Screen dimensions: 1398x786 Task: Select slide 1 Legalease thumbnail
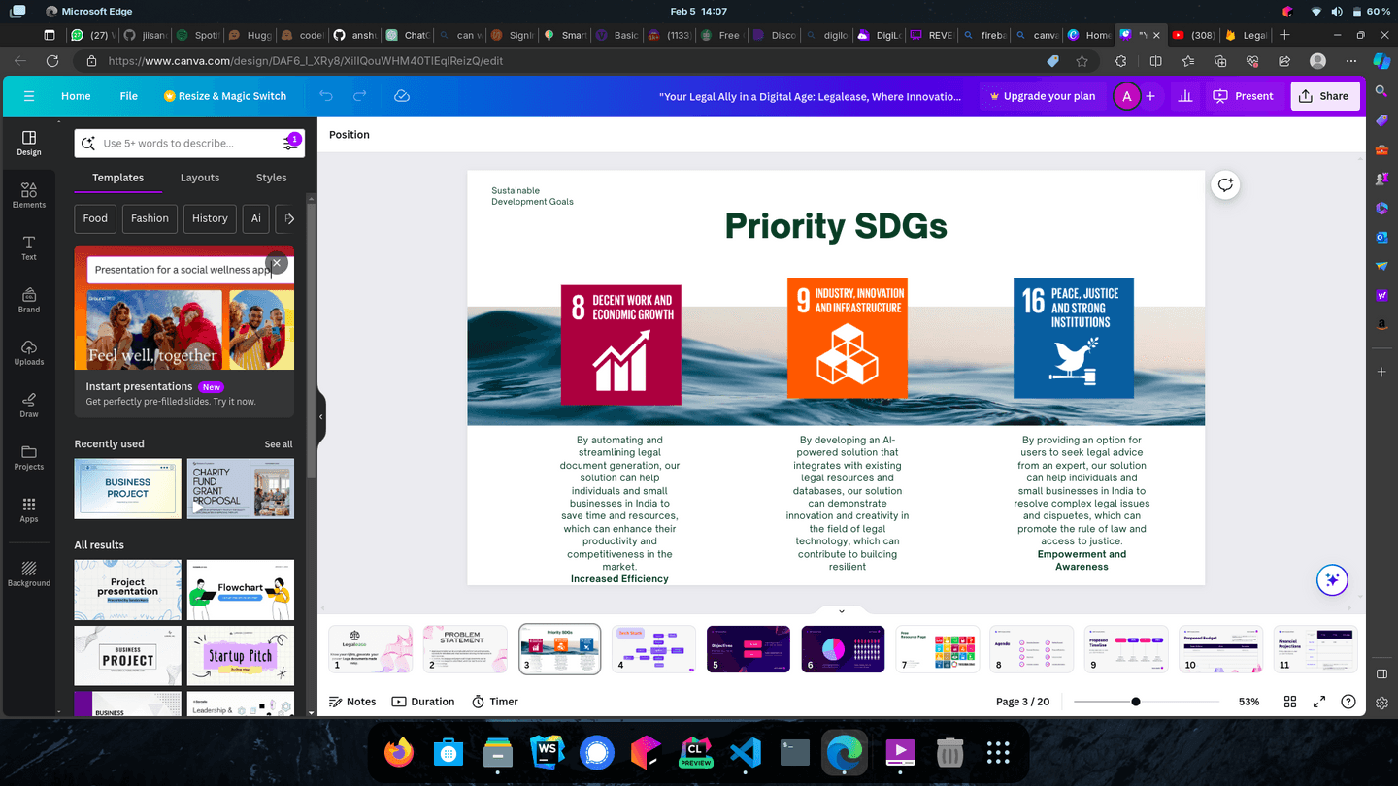pyautogui.click(x=370, y=649)
